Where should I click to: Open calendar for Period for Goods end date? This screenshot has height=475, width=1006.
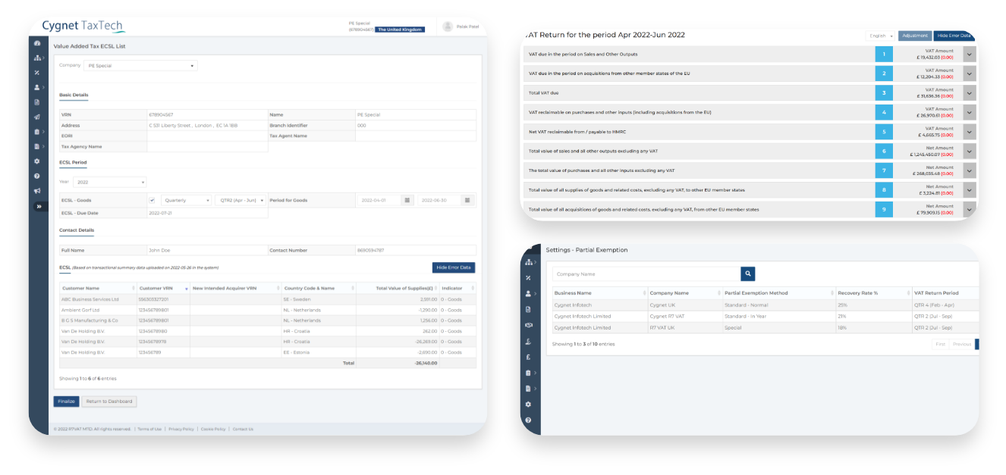tap(467, 200)
